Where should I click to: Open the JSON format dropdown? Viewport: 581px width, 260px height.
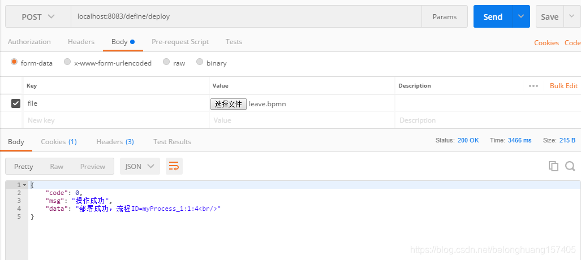(140, 166)
